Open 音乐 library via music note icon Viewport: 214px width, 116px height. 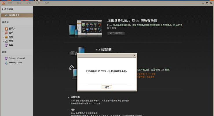click(x=6, y=33)
